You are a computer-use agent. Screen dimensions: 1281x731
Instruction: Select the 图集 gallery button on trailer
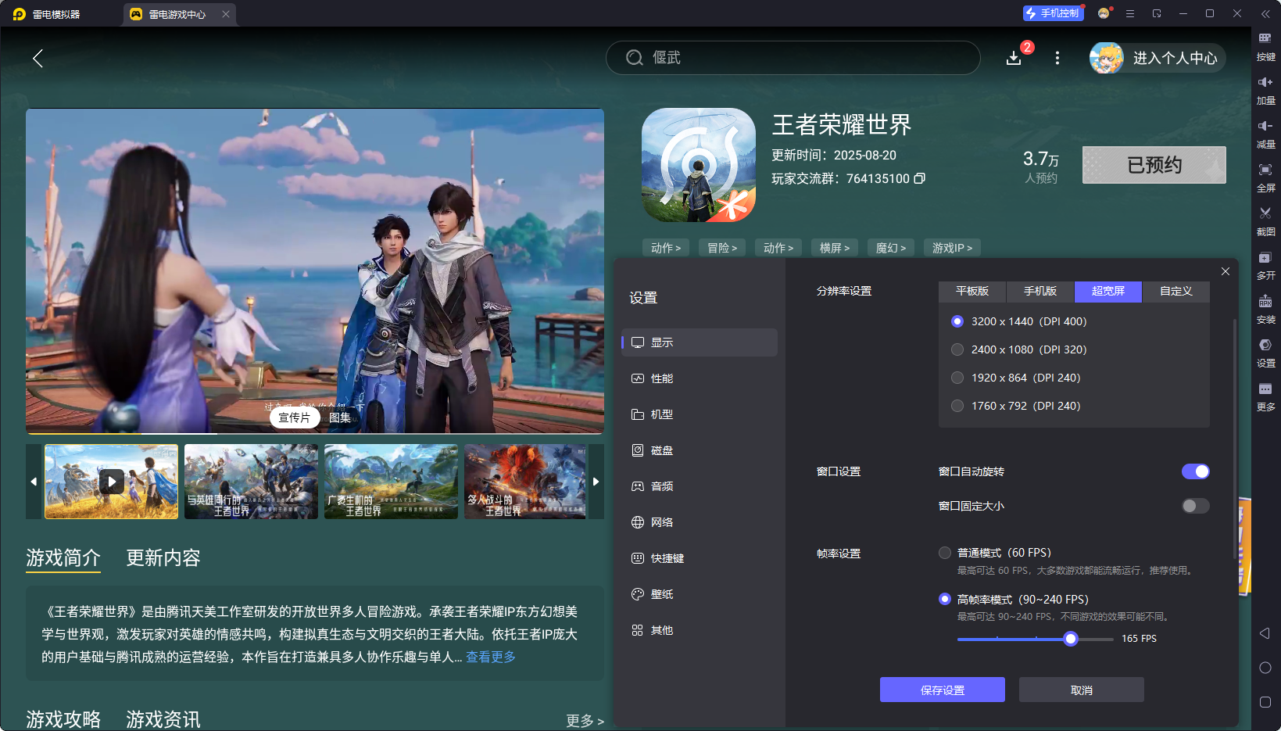pyautogui.click(x=340, y=417)
